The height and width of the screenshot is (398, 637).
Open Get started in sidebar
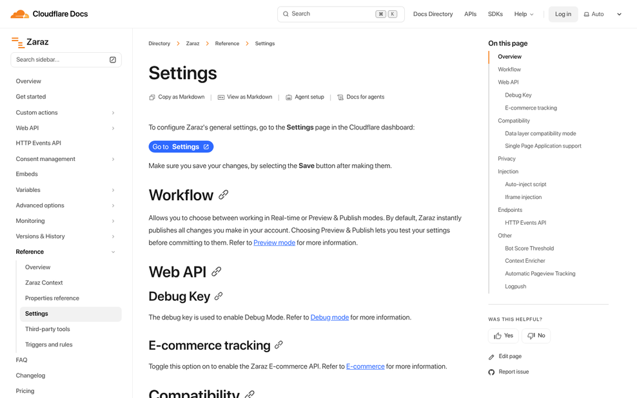tap(31, 97)
